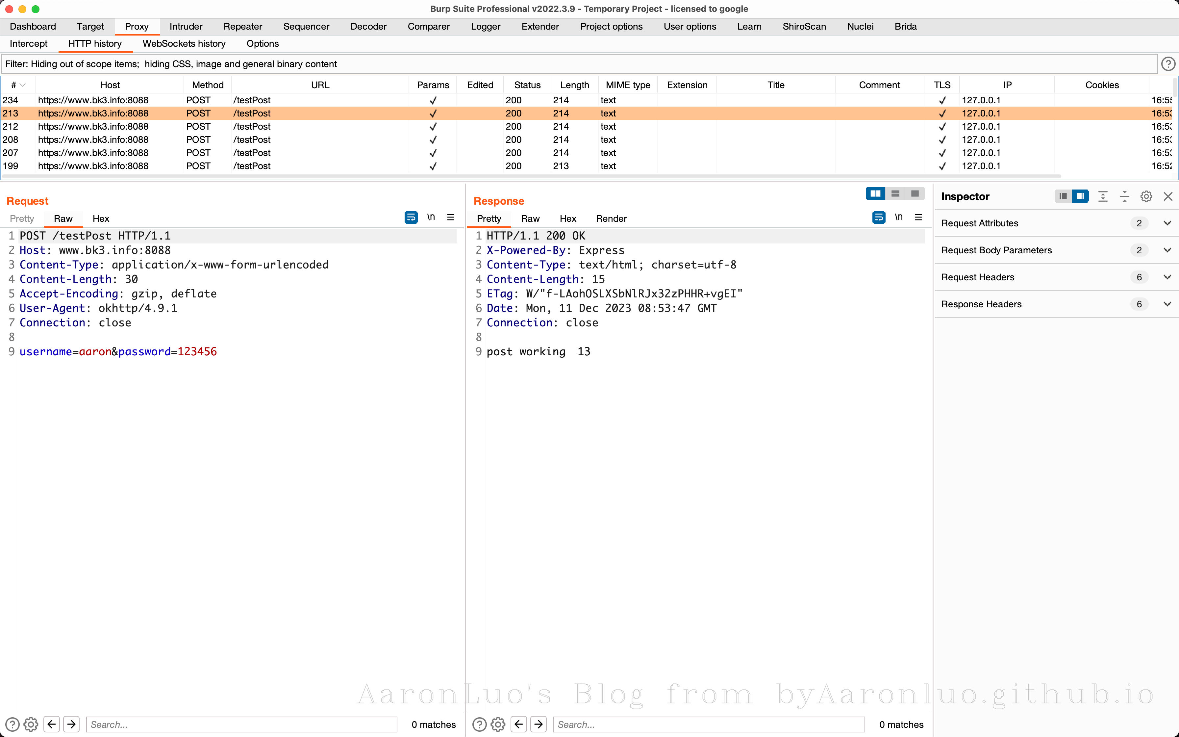
Task: Open Response panel hamburger menu
Action: click(918, 217)
